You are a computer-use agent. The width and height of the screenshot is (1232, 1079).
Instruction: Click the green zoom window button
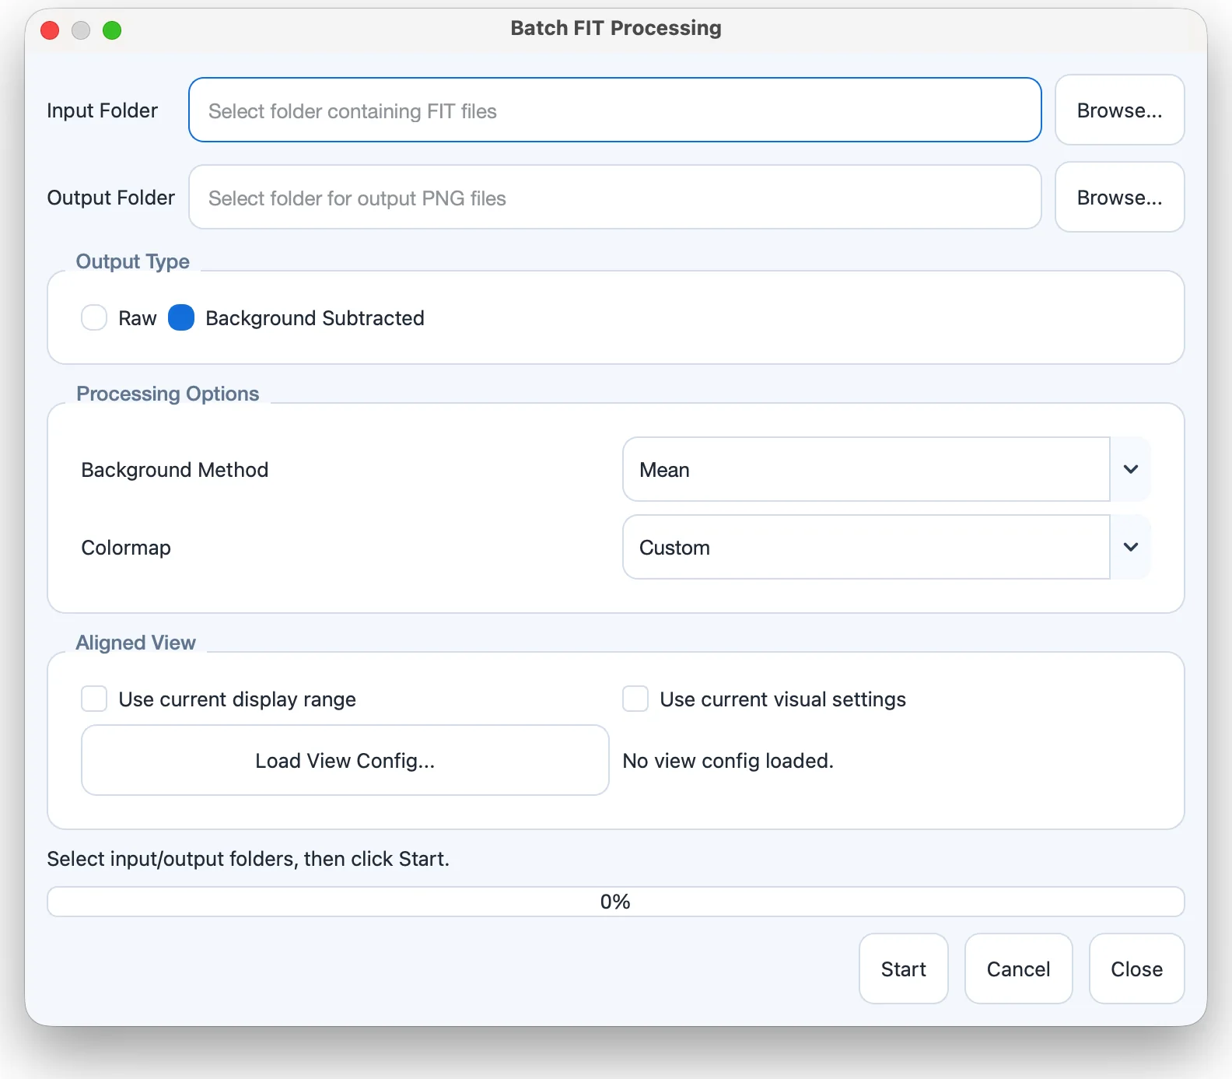pyautogui.click(x=112, y=30)
